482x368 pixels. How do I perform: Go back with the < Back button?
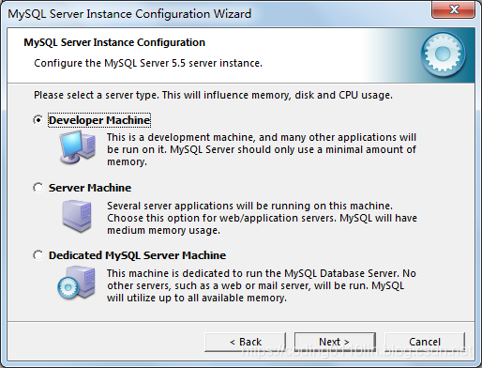coord(246,342)
